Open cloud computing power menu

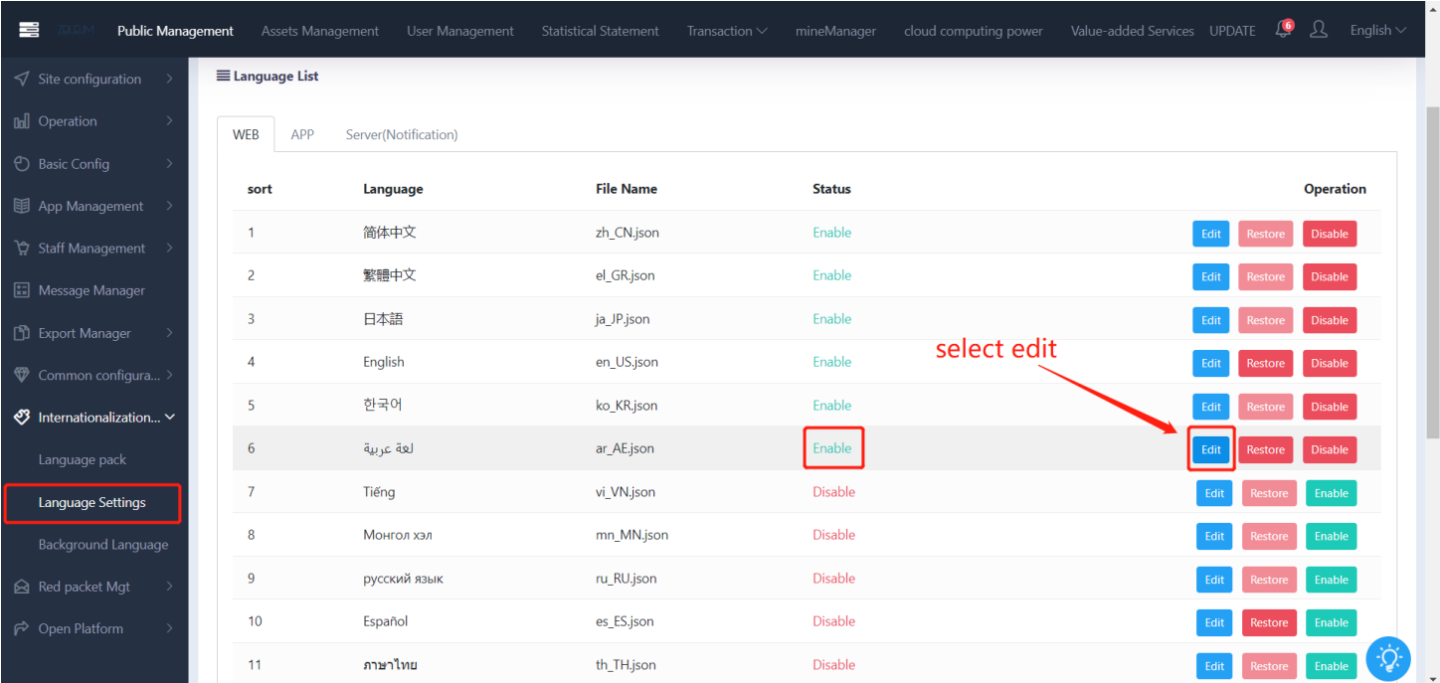(x=974, y=31)
